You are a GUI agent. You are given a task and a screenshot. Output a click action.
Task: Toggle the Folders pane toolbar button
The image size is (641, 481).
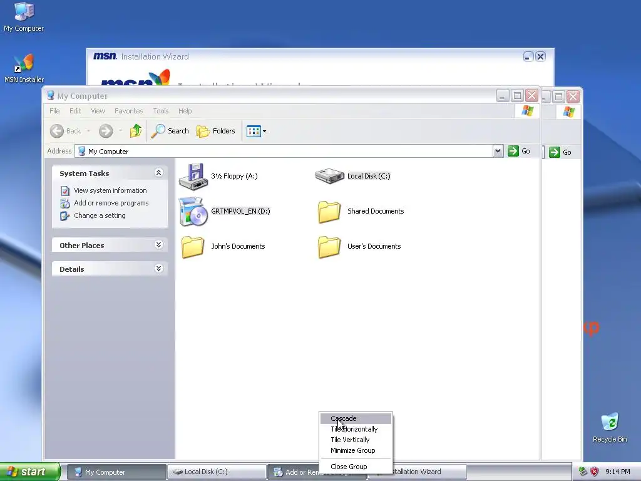(x=216, y=131)
